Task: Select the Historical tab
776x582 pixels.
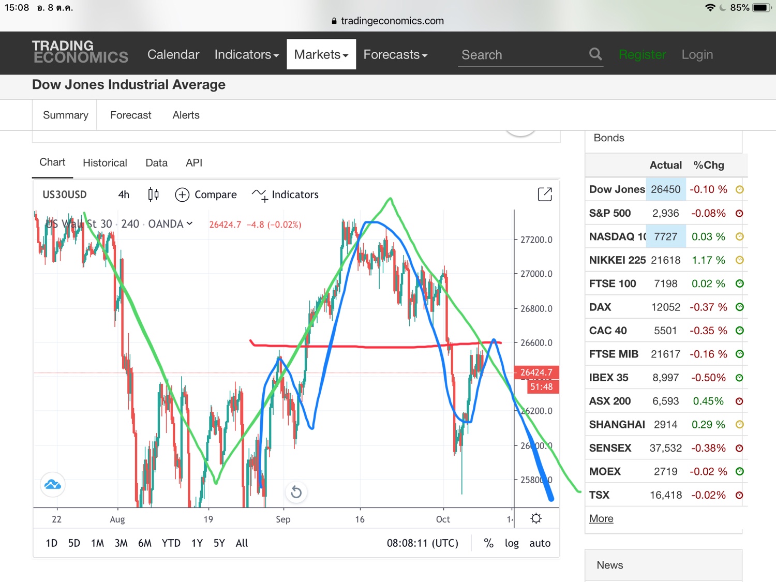Action: tap(105, 163)
